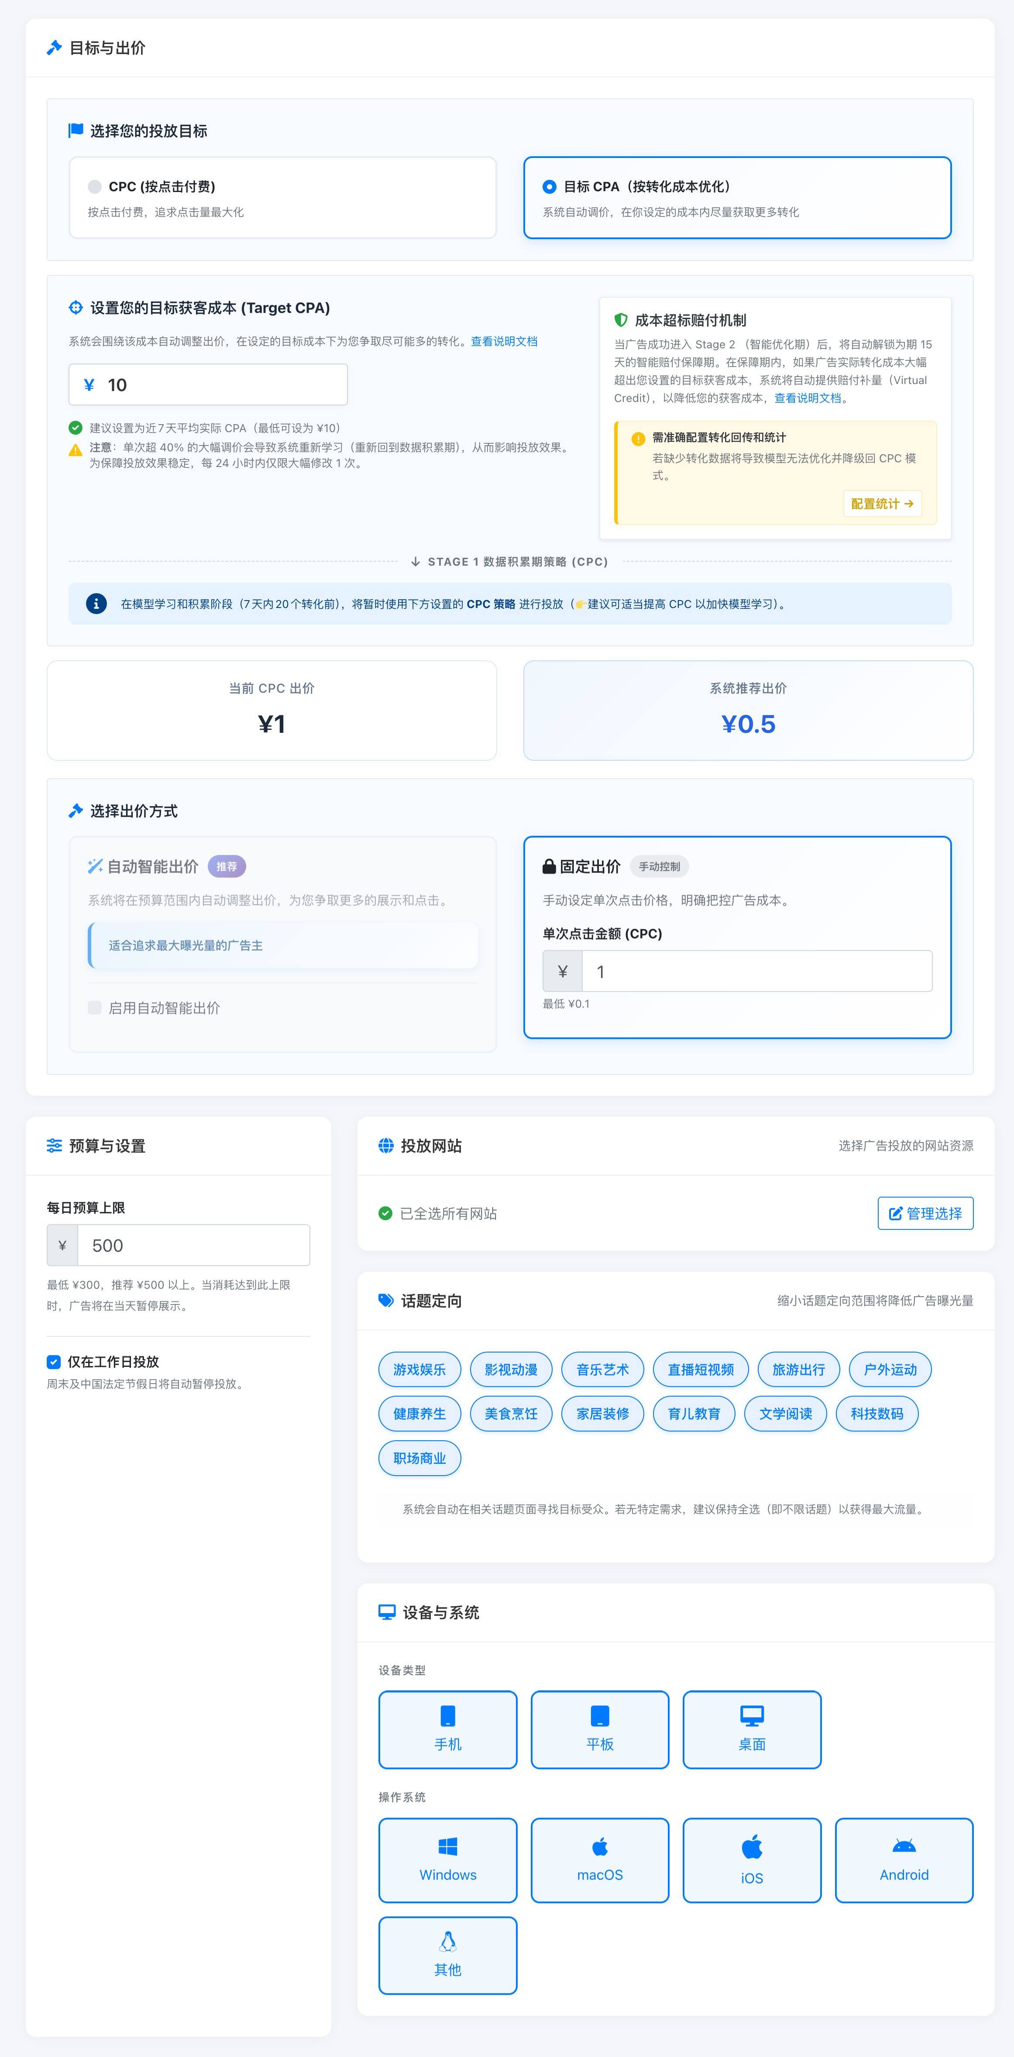Select the 桌面 desktop device tile

(751, 1729)
